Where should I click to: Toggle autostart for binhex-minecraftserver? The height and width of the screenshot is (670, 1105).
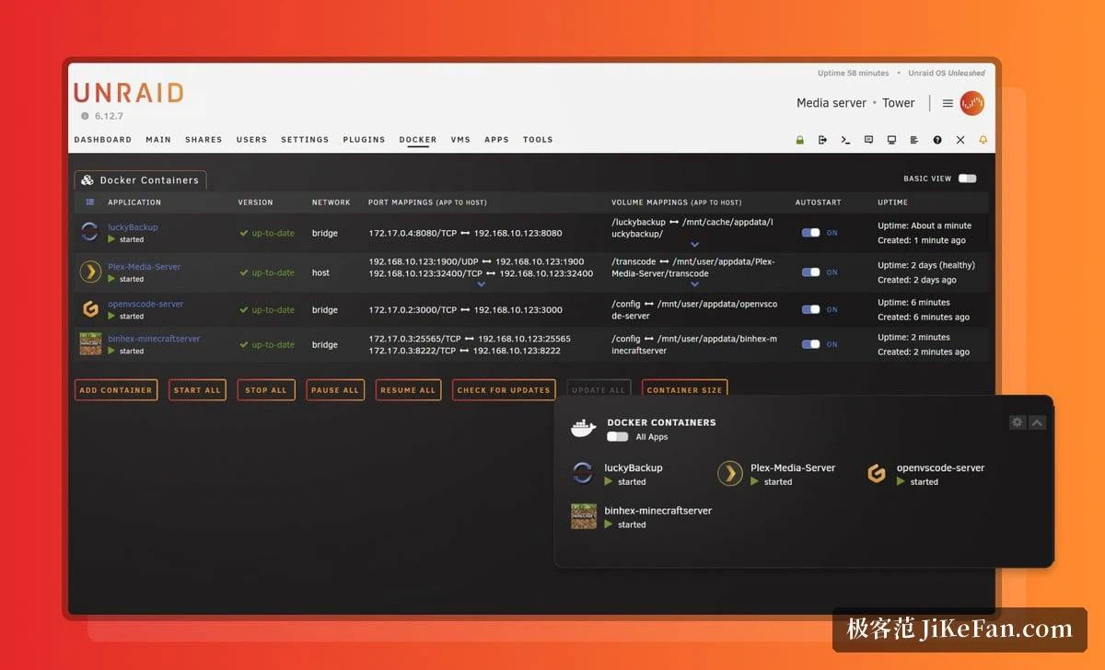pos(810,344)
